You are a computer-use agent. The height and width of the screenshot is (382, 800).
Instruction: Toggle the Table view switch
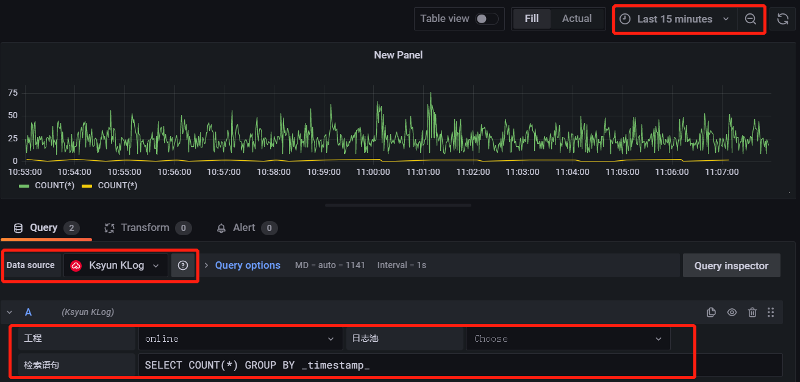(x=487, y=19)
